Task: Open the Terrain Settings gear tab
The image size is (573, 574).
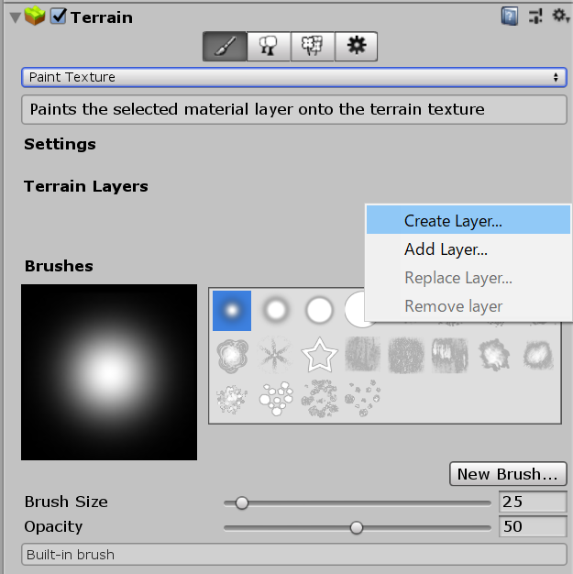Action: [356, 47]
